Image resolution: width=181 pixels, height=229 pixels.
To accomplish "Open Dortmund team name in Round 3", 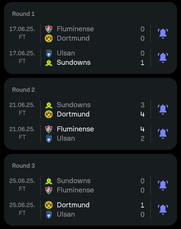I will [x=73, y=205].
